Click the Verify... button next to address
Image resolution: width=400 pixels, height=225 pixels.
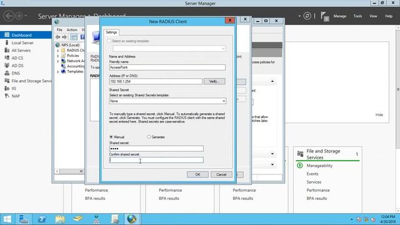214,81
